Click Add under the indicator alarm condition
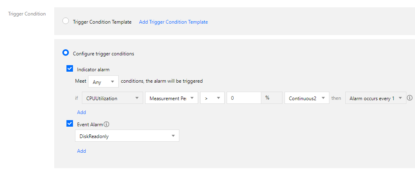This screenshot has height=169, width=415. (x=82, y=112)
